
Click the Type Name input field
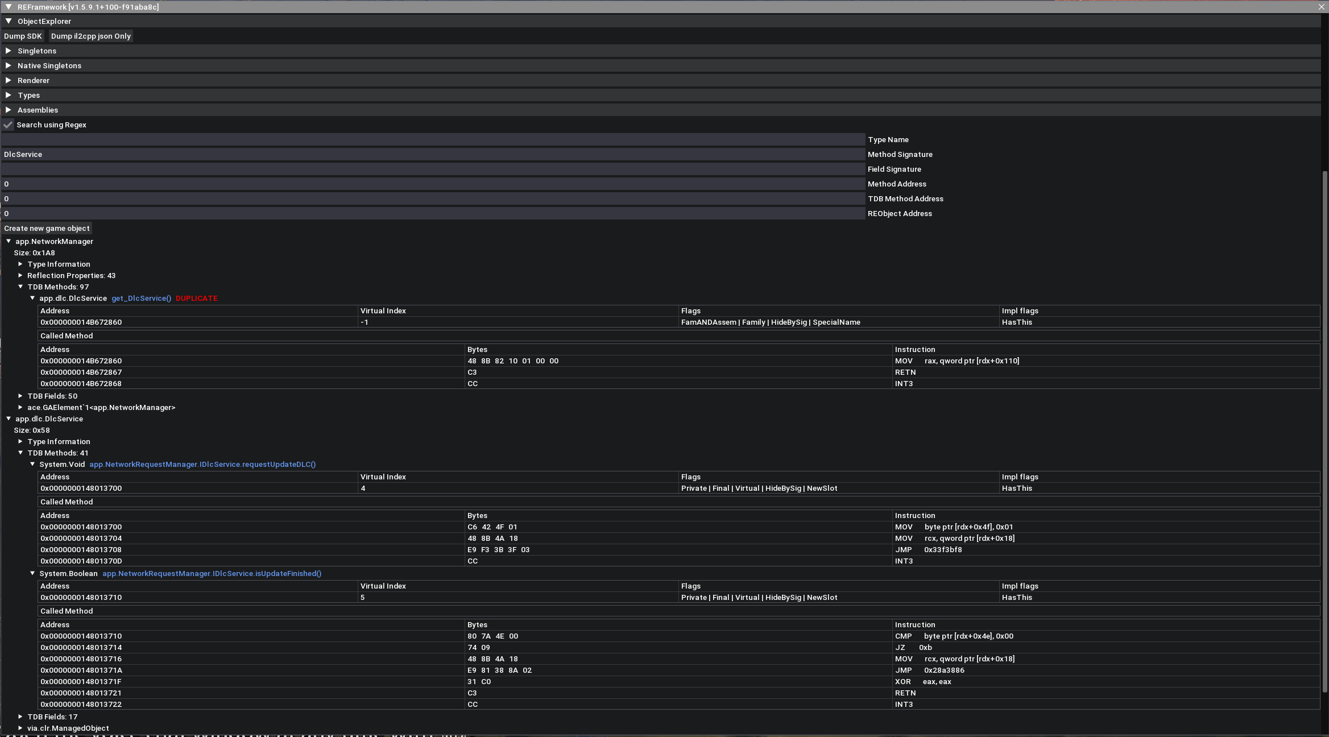pos(432,139)
